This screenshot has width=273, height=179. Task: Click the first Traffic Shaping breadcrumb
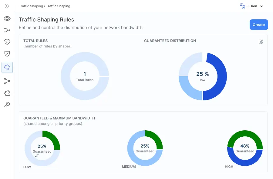[x=31, y=6]
